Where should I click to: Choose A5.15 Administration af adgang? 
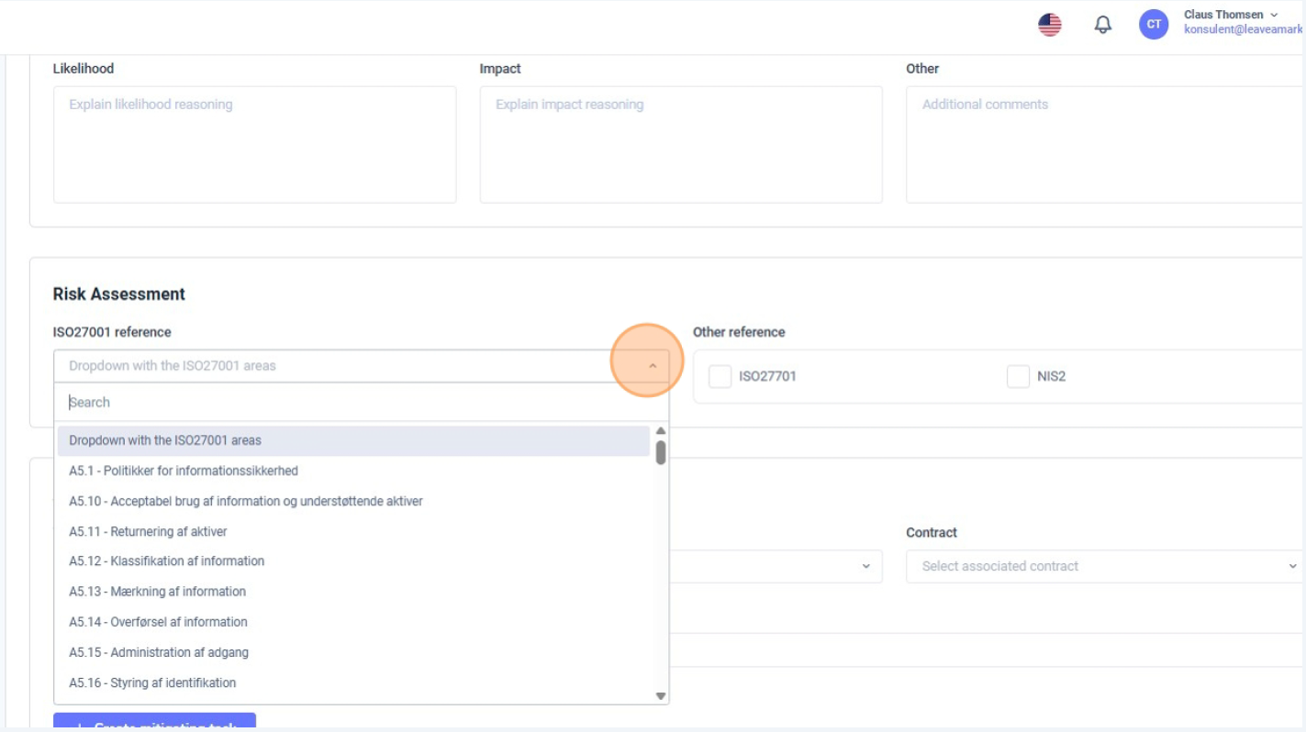[159, 652]
